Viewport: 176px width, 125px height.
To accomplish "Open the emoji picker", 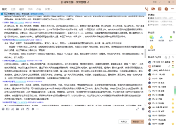I will coord(3,109).
